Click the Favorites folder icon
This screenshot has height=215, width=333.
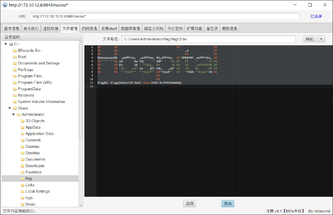click(x=22, y=172)
